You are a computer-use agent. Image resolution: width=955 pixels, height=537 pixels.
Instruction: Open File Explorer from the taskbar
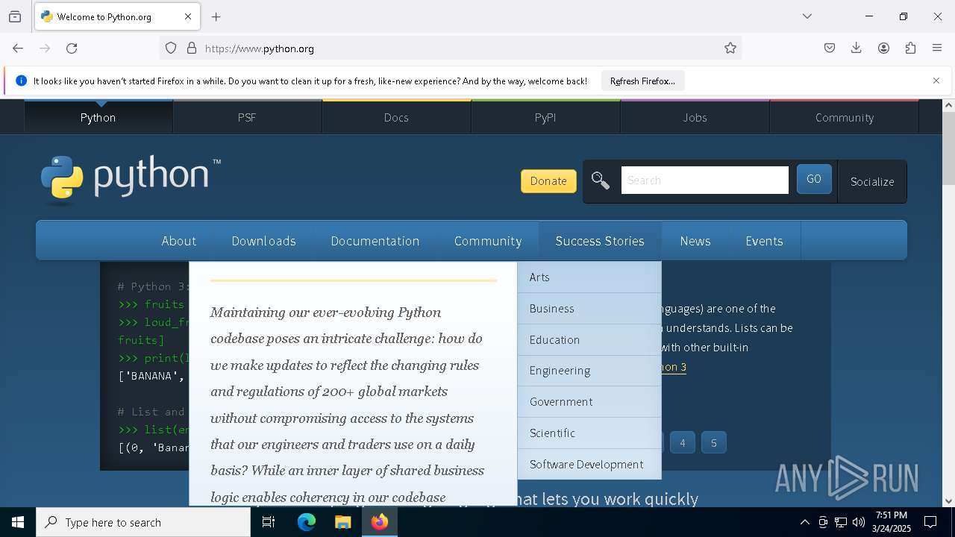(x=343, y=522)
